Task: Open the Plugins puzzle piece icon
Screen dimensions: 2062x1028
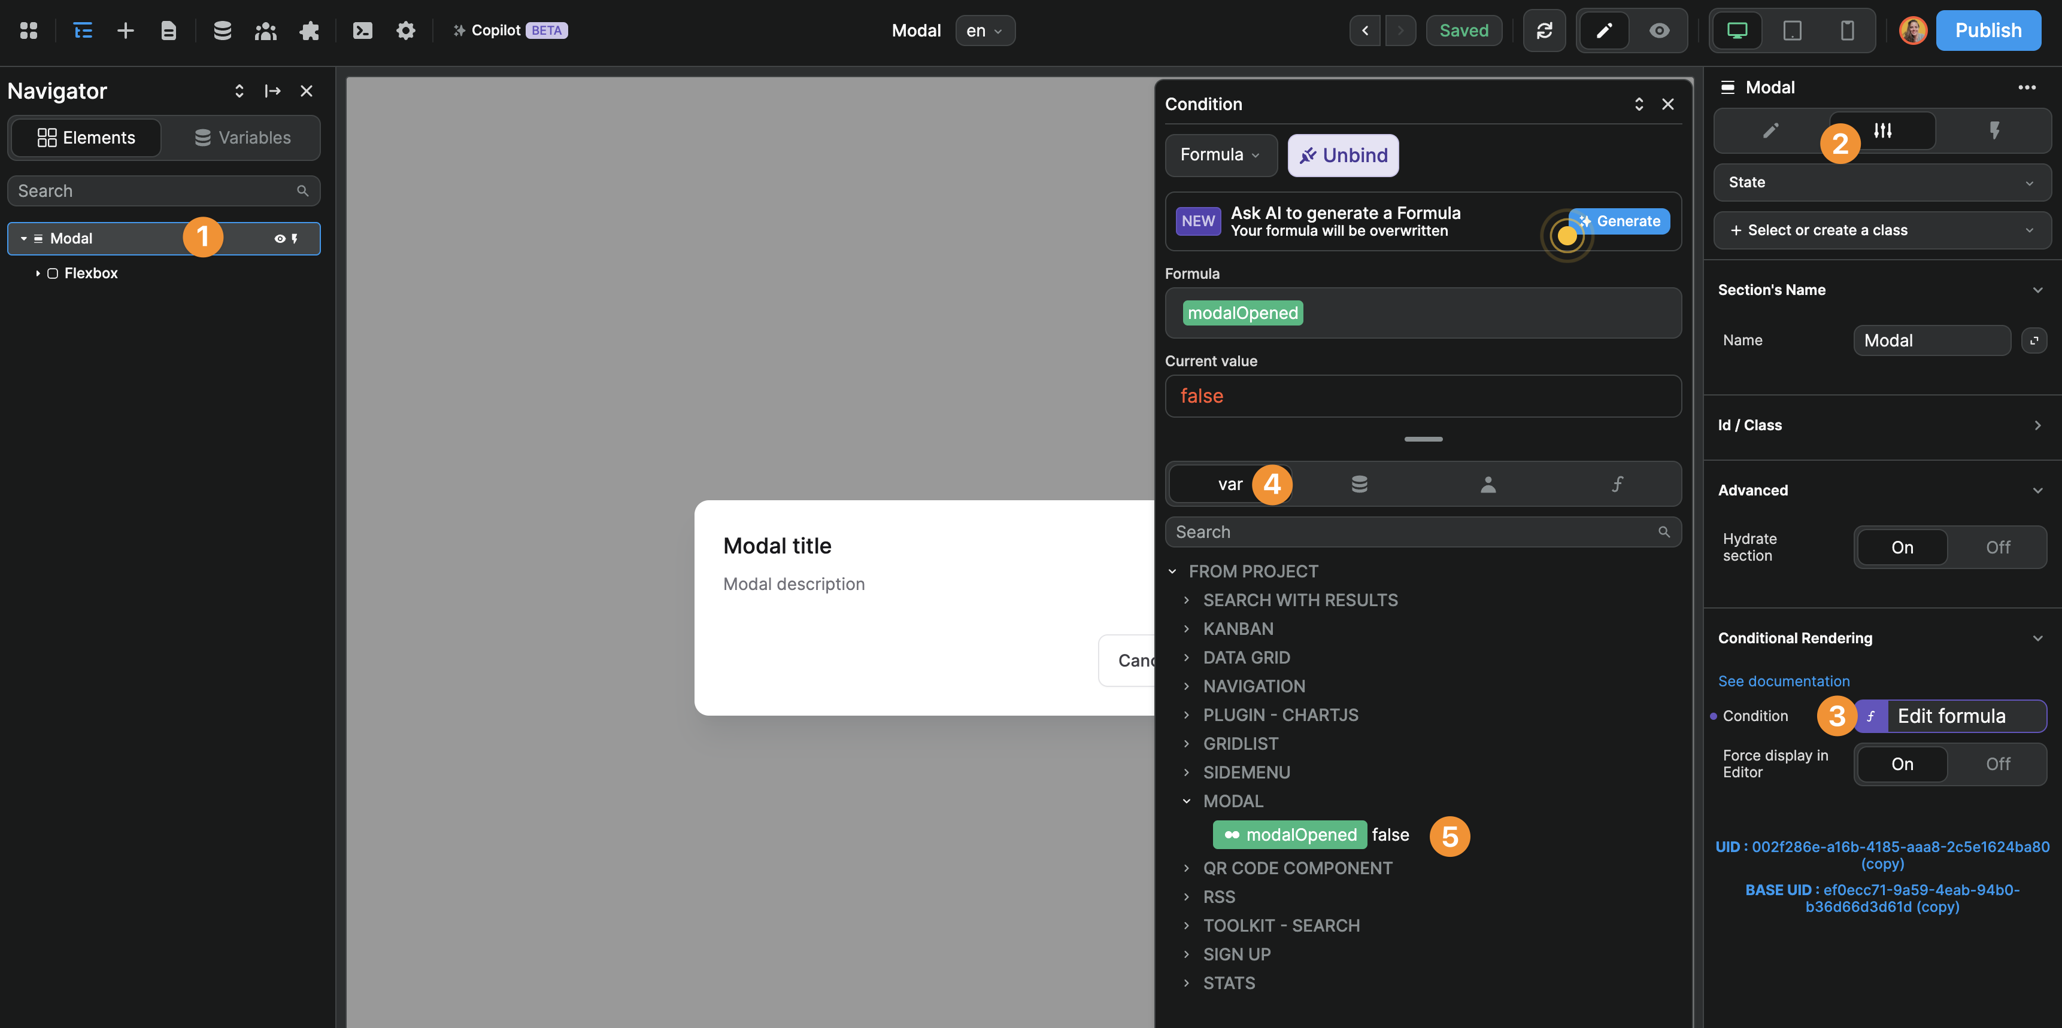Action: point(309,31)
